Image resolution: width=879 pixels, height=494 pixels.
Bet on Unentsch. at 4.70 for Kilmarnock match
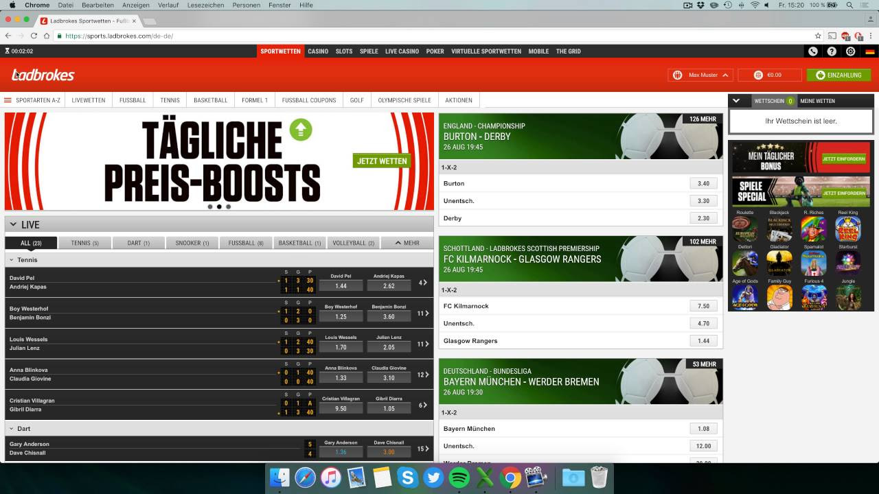(x=703, y=323)
